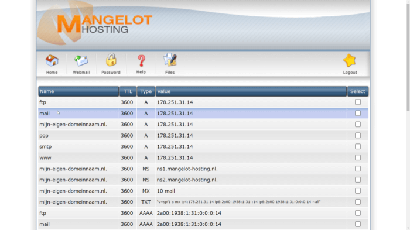The height and width of the screenshot is (230, 410).
Task: Click the 'TXT' type cell
Action: [146, 202]
